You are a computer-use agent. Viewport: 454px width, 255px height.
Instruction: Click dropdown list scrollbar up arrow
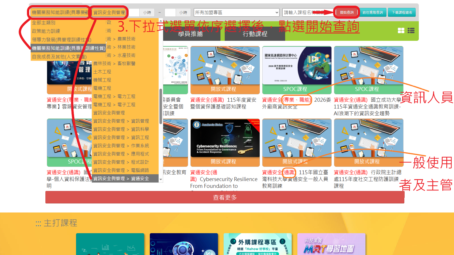point(161,21)
